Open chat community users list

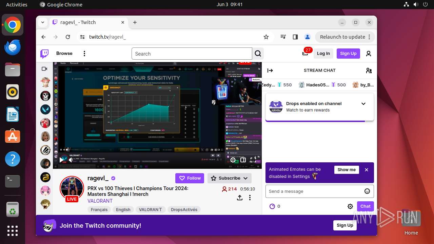tap(369, 70)
